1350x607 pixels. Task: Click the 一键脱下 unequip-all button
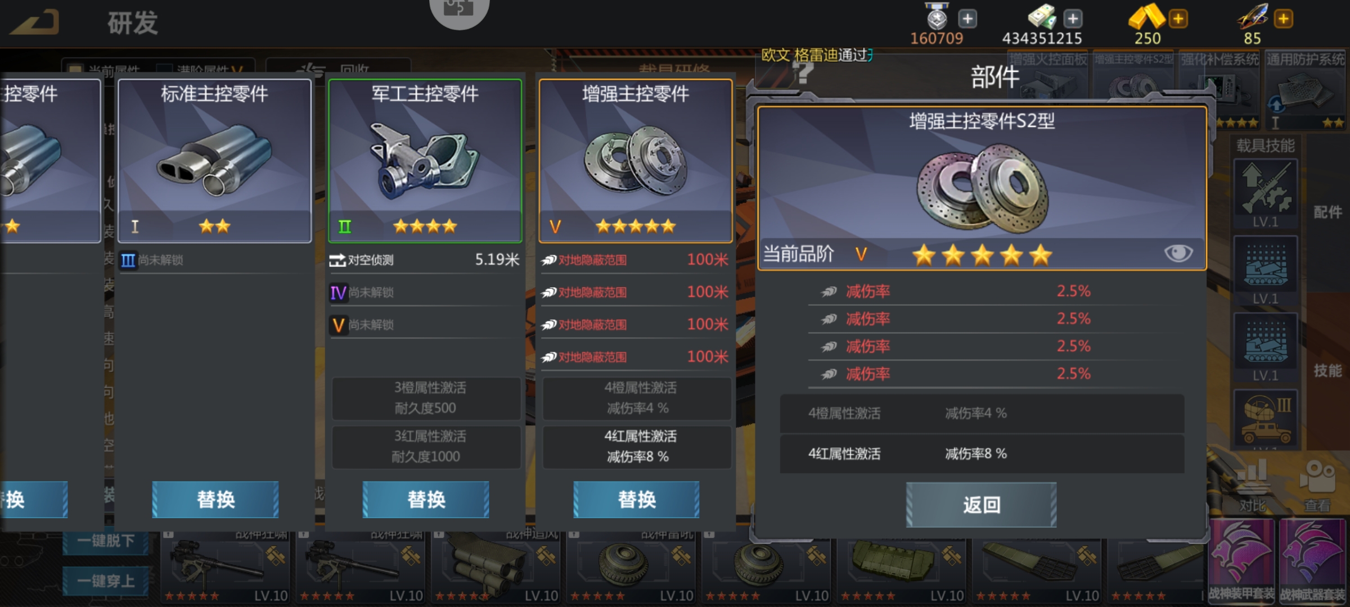(x=106, y=541)
